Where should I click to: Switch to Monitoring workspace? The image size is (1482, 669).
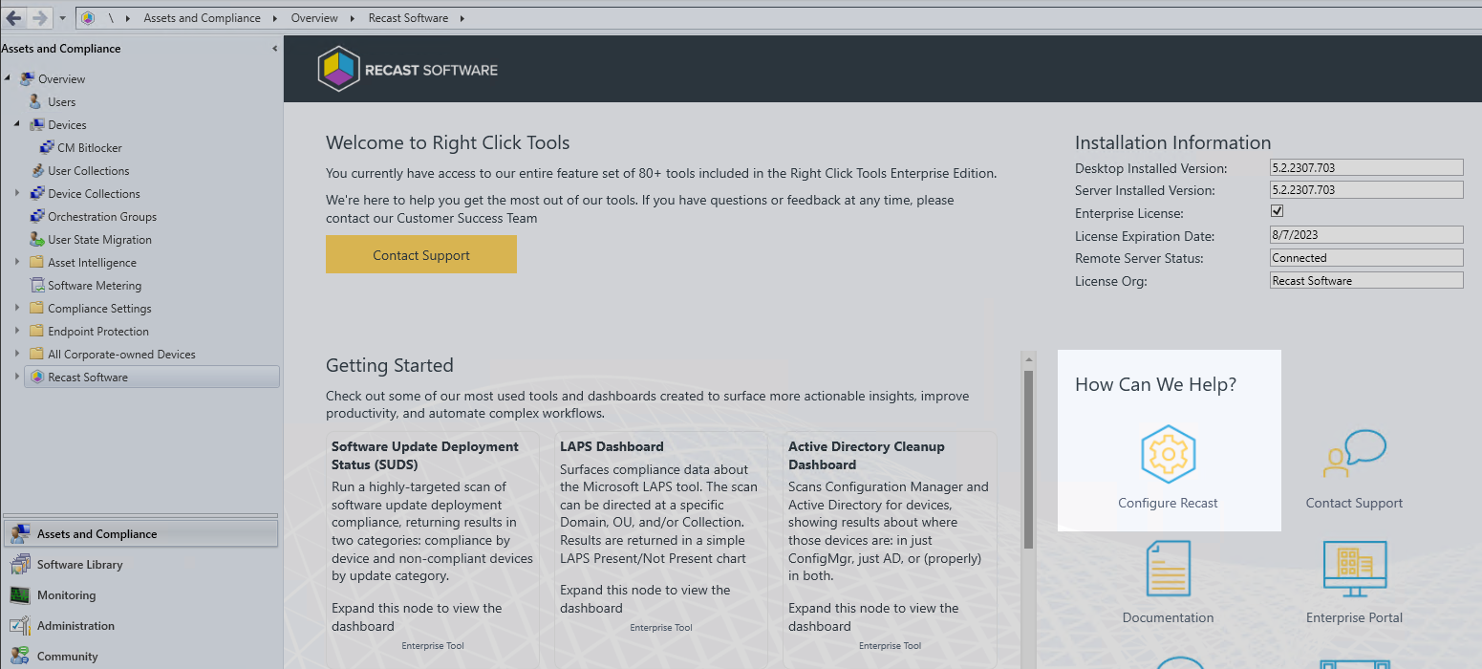[x=140, y=595]
